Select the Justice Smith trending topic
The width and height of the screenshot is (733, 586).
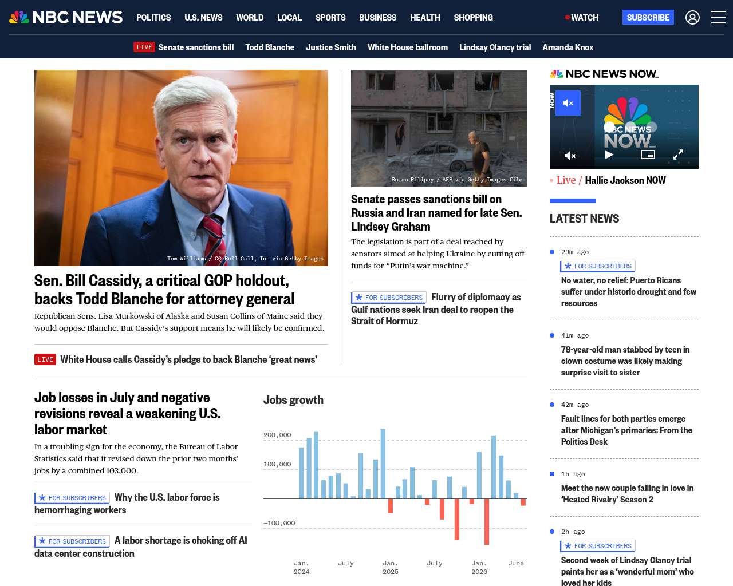tap(331, 47)
